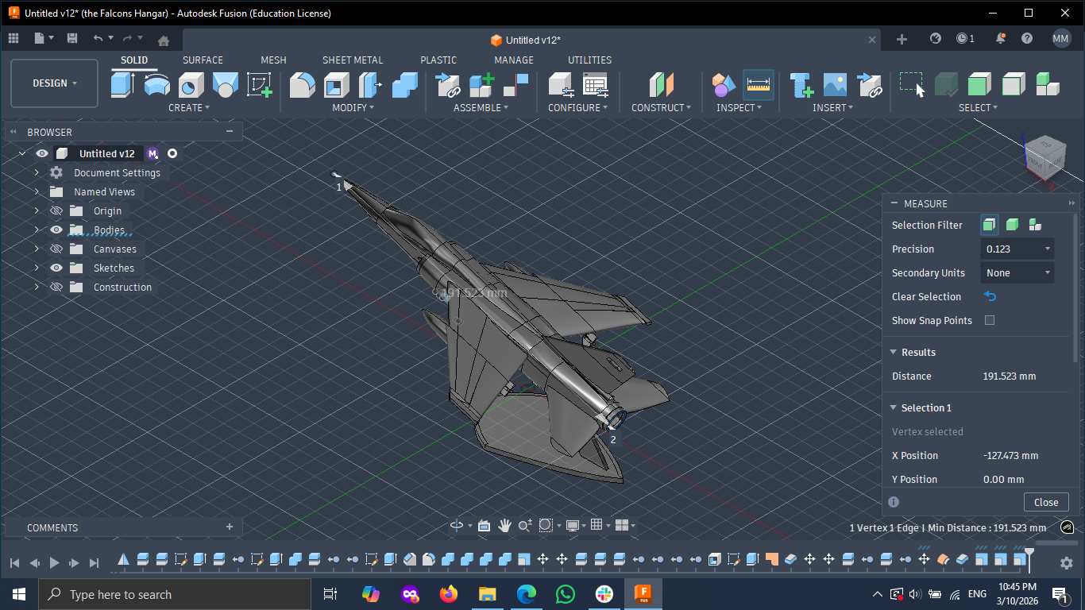Click the Close button in Measure panel

1046,502
